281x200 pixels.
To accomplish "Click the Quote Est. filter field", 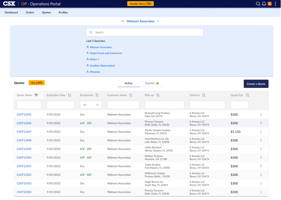I will [x=239, y=105].
